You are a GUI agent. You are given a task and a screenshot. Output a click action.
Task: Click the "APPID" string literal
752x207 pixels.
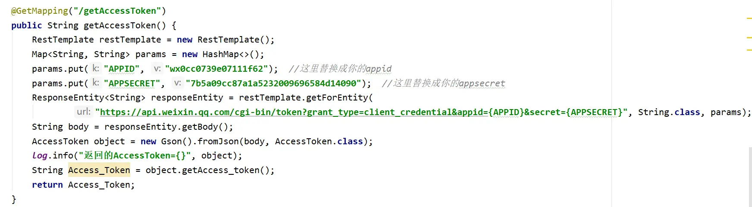122,69
